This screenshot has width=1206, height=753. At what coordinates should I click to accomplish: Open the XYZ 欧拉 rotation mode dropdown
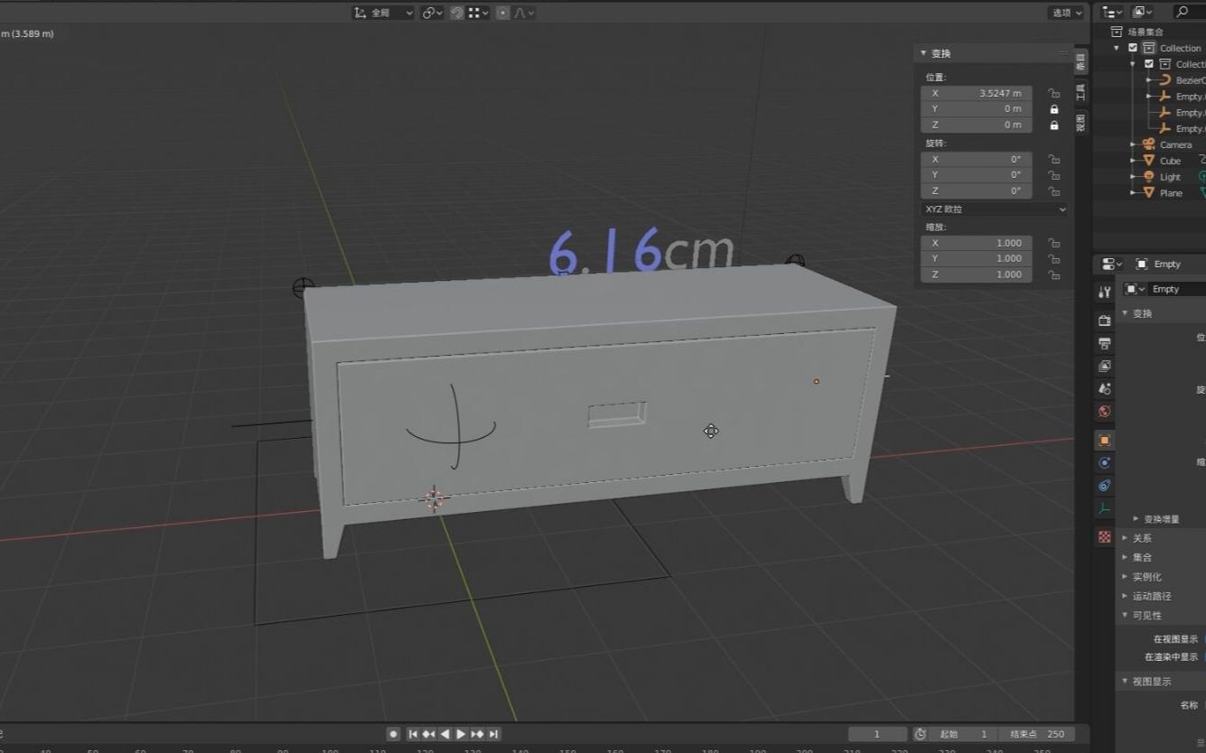(995, 209)
